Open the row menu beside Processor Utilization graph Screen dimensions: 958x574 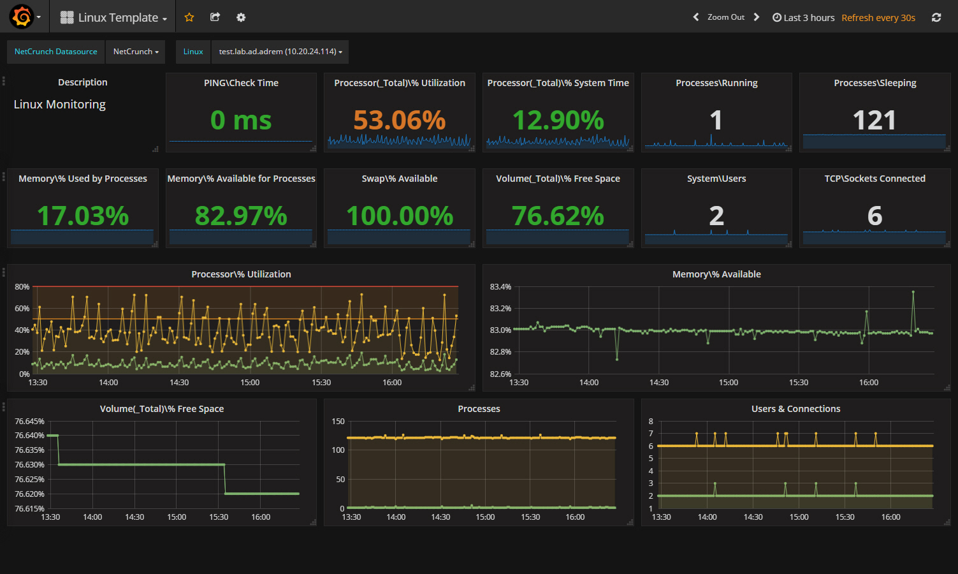[x=4, y=272]
